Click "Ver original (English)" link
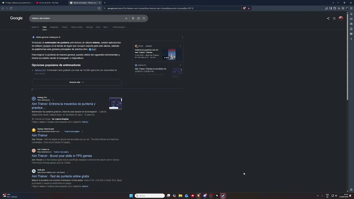Screen dimensions: 354x199 click(60, 119)
